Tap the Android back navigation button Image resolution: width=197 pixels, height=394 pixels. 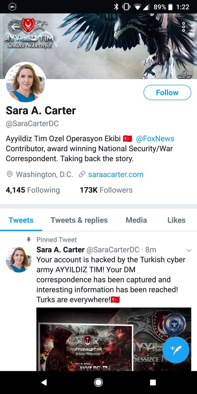click(44, 383)
